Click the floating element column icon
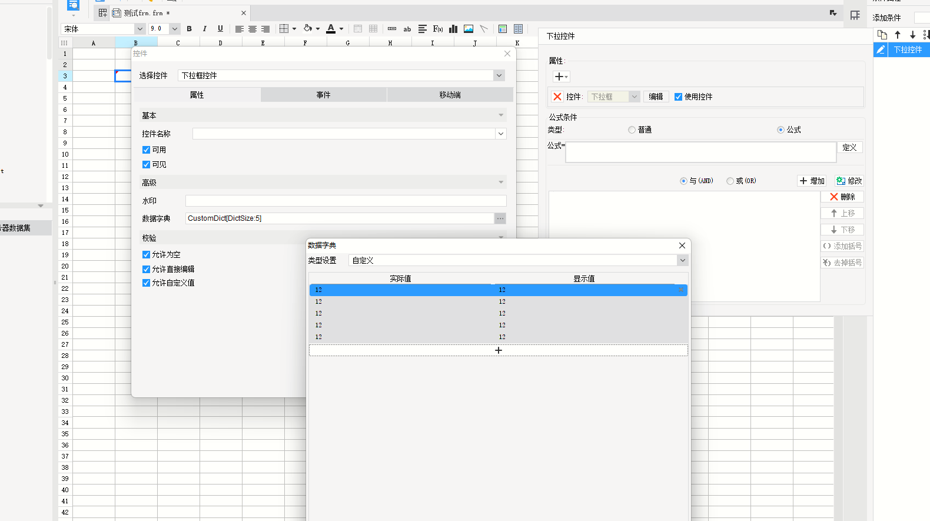Image resolution: width=930 pixels, height=521 pixels. (518, 29)
